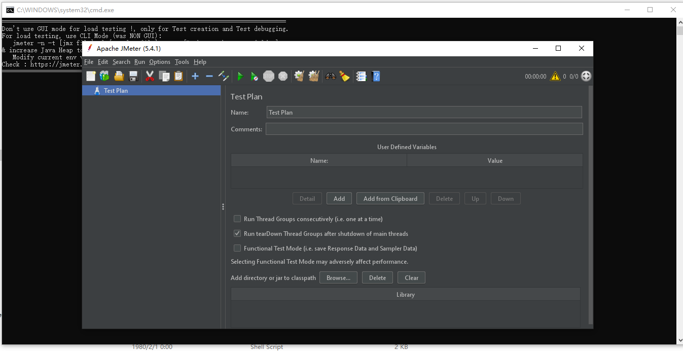Open the Run menu
The image size is (683, 351).
tap(139, 62)
